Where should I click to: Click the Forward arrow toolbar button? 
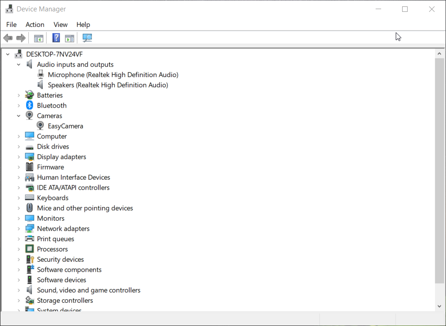[x=21, y=38]
